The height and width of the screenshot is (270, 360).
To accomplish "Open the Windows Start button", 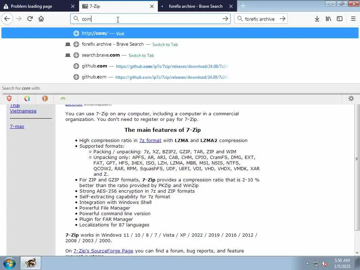I will (9, 263).
